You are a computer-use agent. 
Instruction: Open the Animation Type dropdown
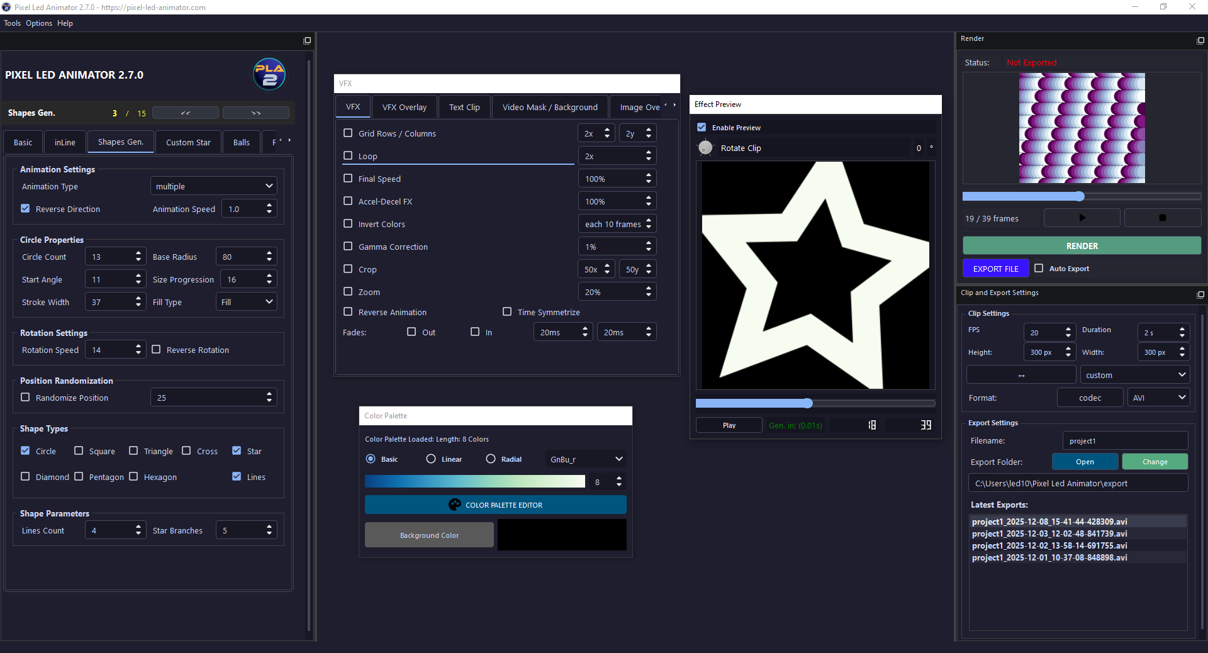click(213, 186)
